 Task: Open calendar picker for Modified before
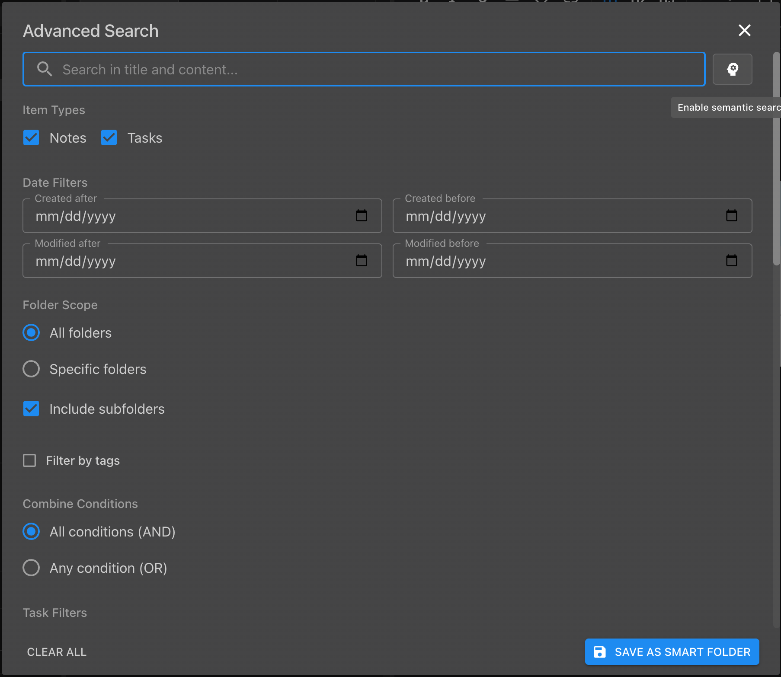[732, 261]
